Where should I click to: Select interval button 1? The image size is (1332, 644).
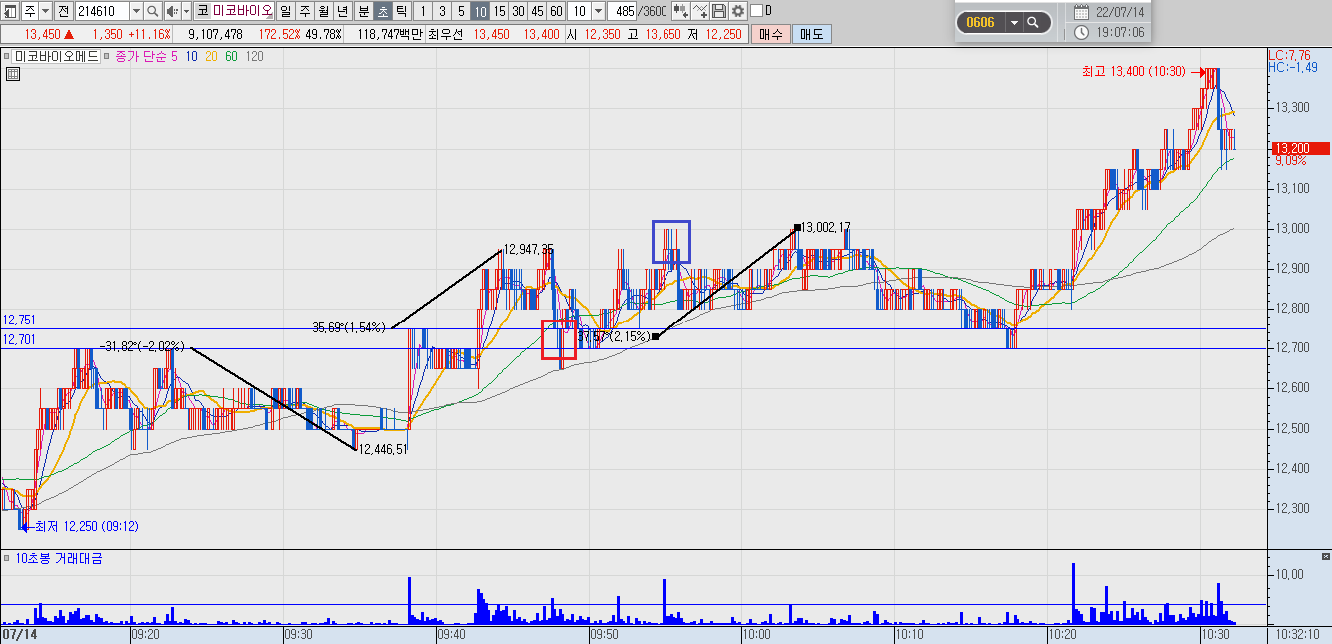[423, 11]
